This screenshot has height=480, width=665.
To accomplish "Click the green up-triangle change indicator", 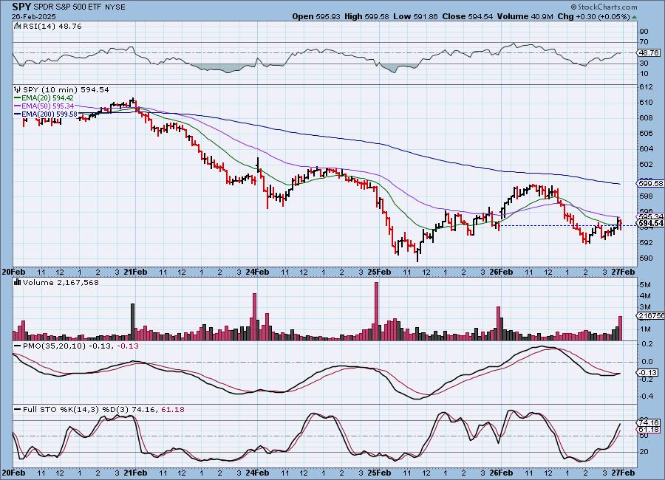I will tap(634, 17).
